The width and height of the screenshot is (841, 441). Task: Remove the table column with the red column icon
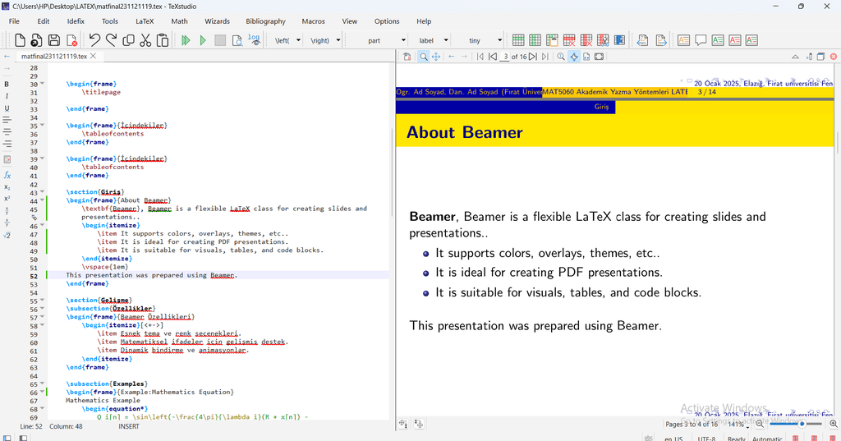coord(586,40)
